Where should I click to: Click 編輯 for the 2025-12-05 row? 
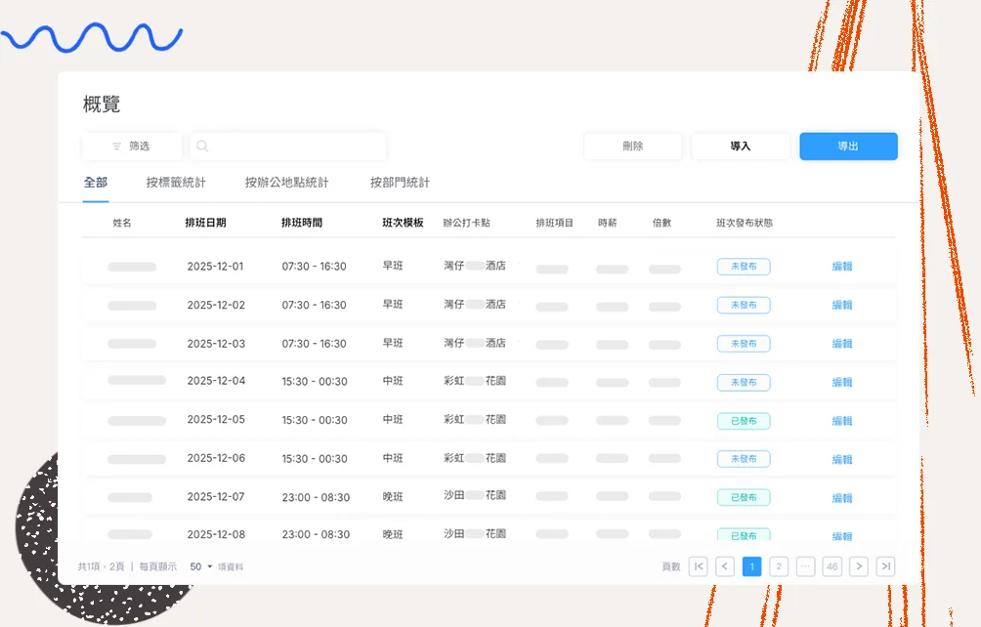coord(841,421)
